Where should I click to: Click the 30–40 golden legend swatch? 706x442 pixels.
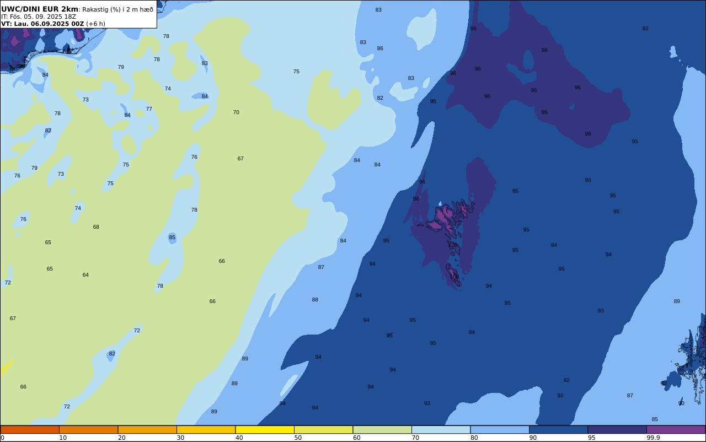pos(206,429)
